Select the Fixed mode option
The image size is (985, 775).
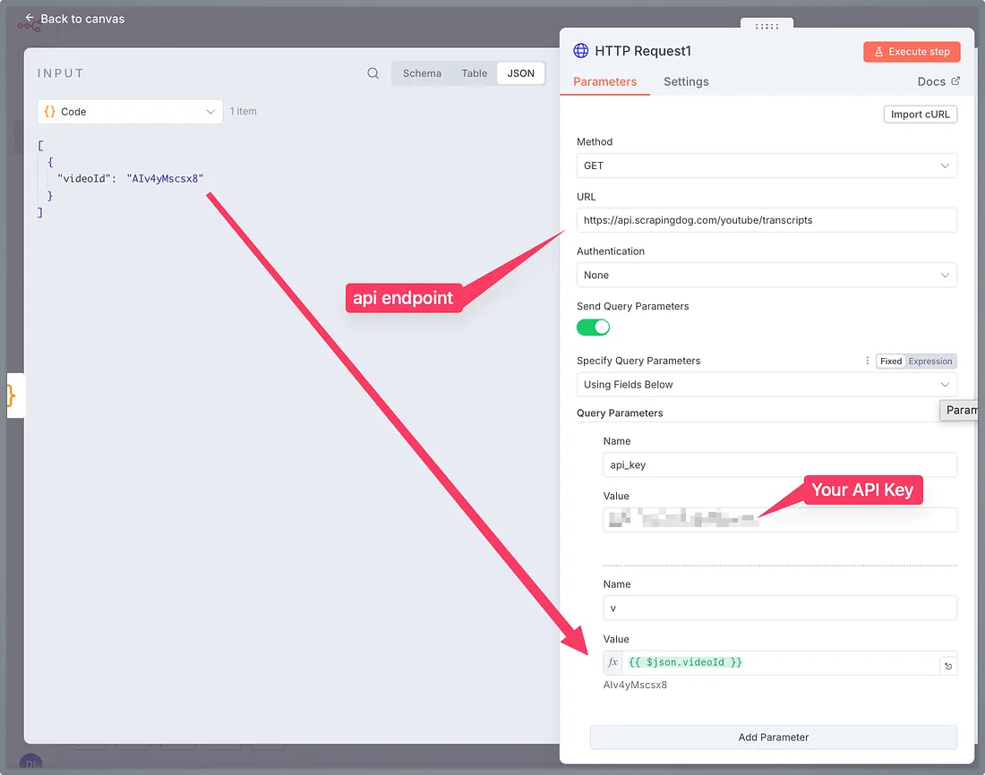click(x=891, y=361)
